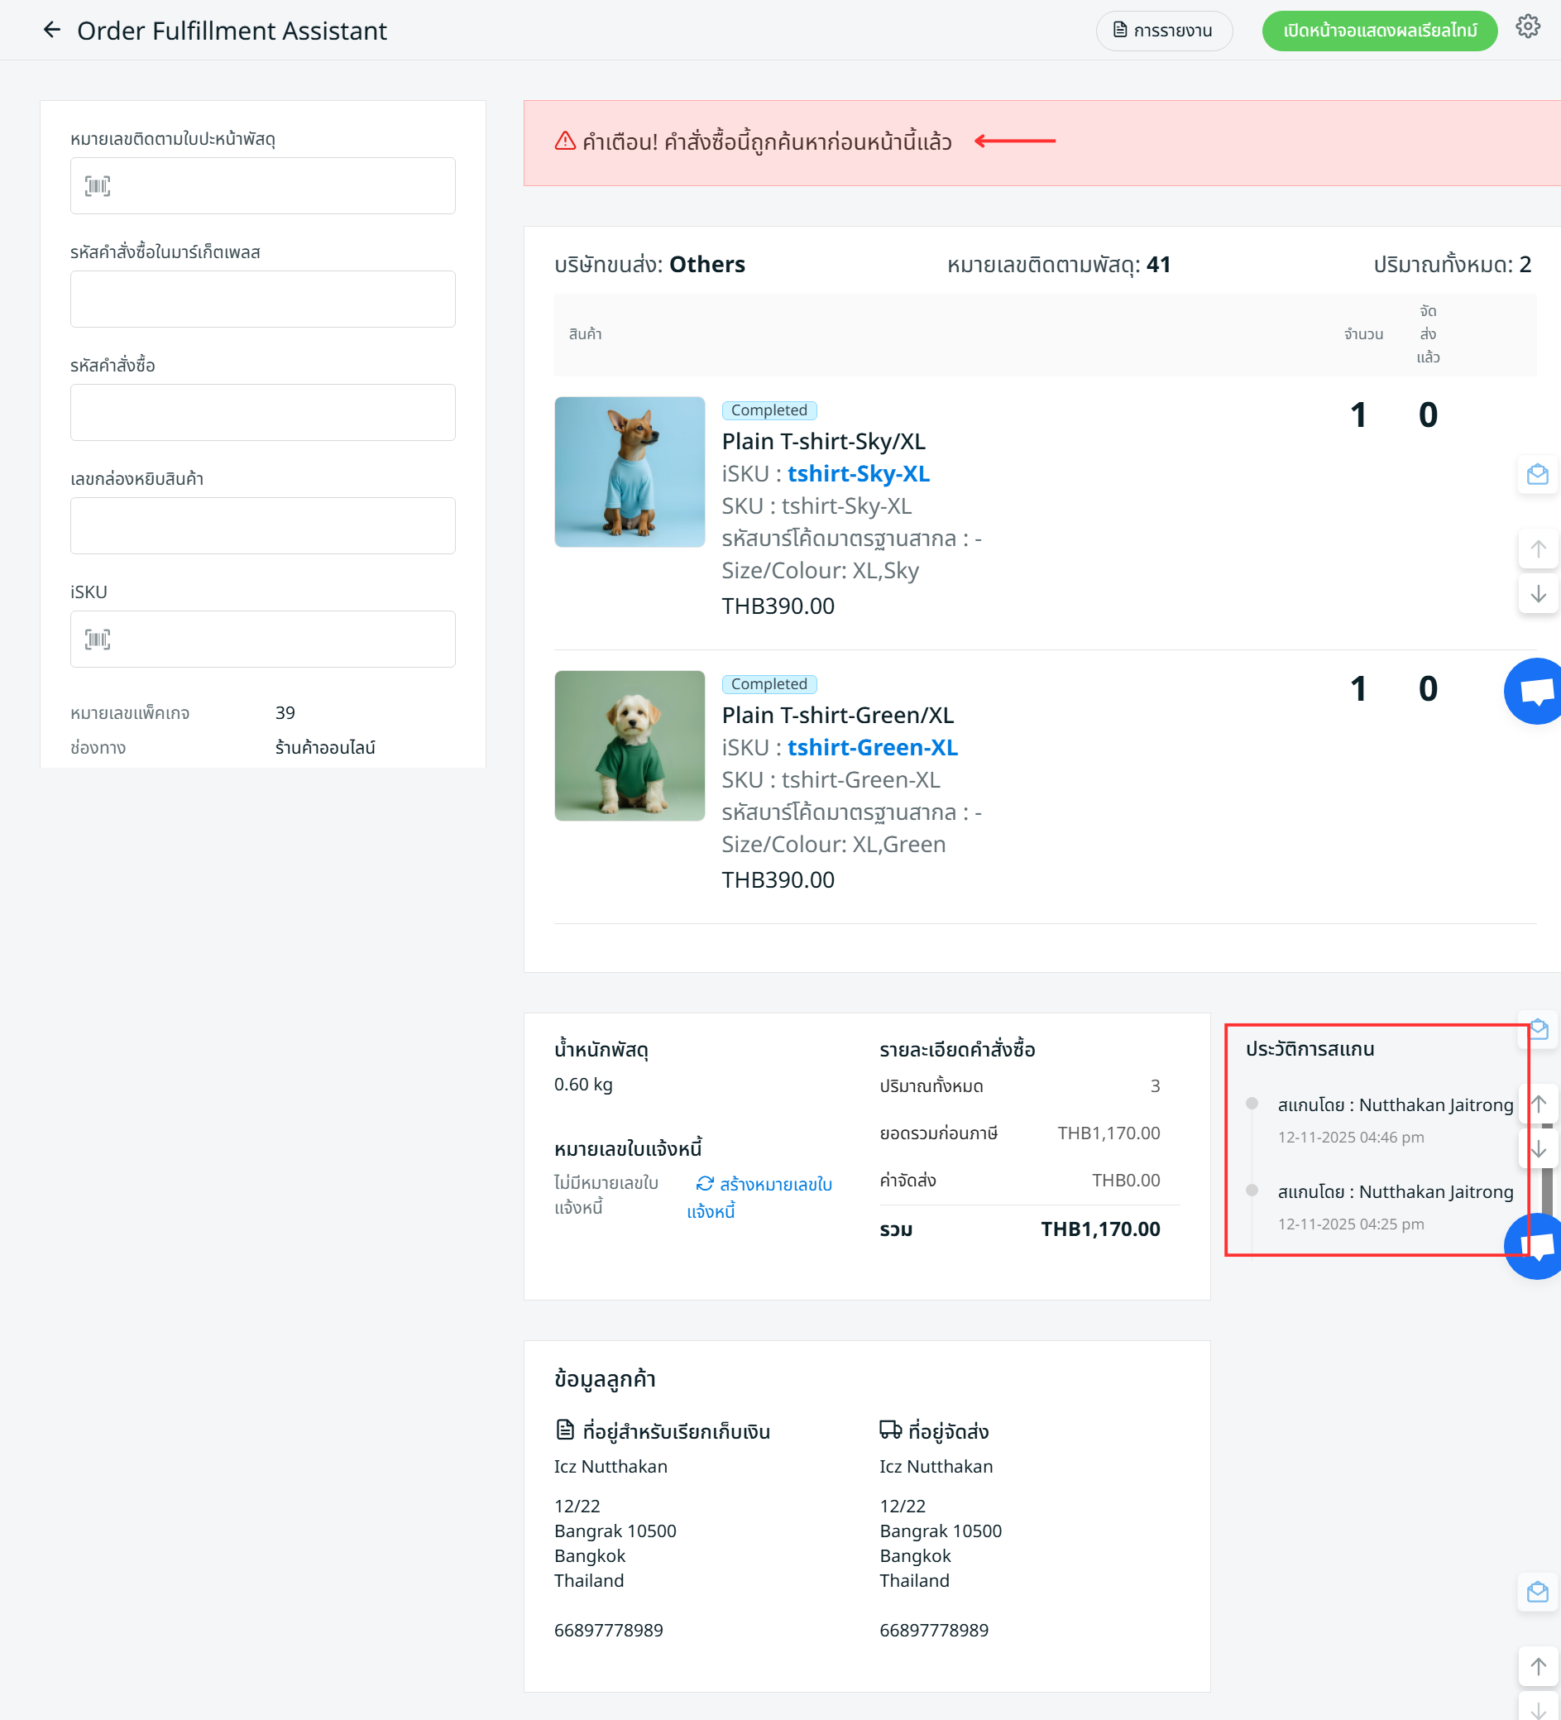This screenshot has width=1561, height=1720.
Task: Click the barcode icon in iSKU field
Action: coord(98,639)
